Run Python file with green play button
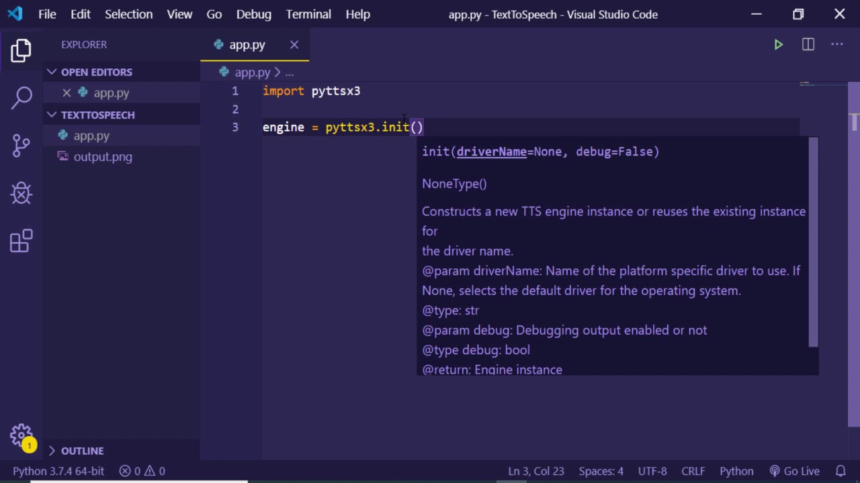860x483 pixels. point(778,45)
